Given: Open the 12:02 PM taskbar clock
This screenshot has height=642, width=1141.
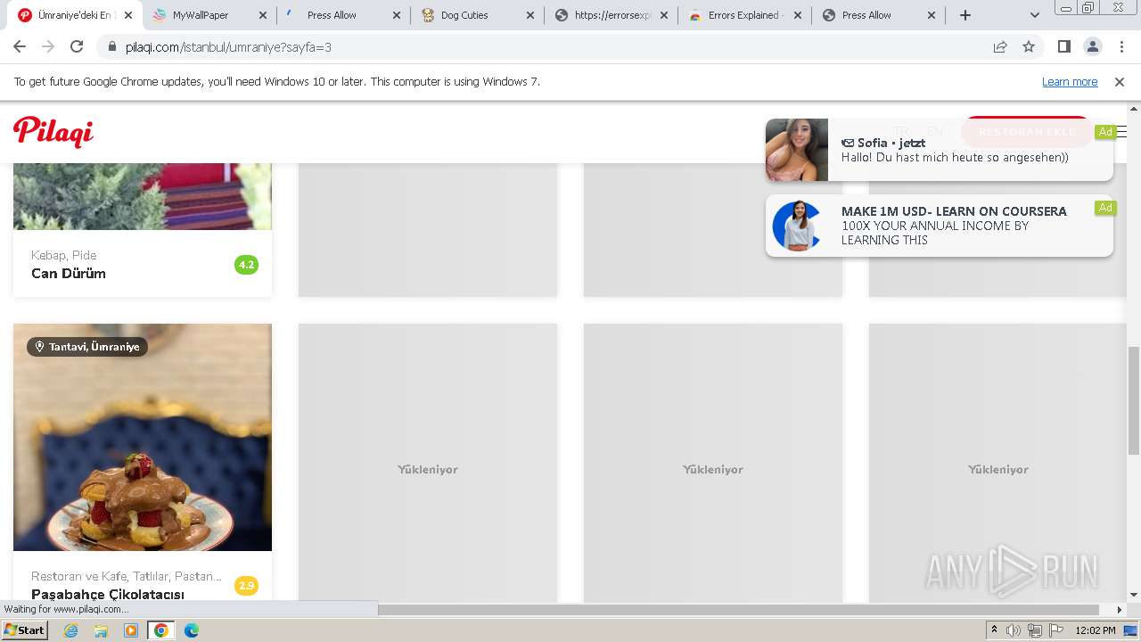Looking at the screenshot, I should (x=1096, y=630).
